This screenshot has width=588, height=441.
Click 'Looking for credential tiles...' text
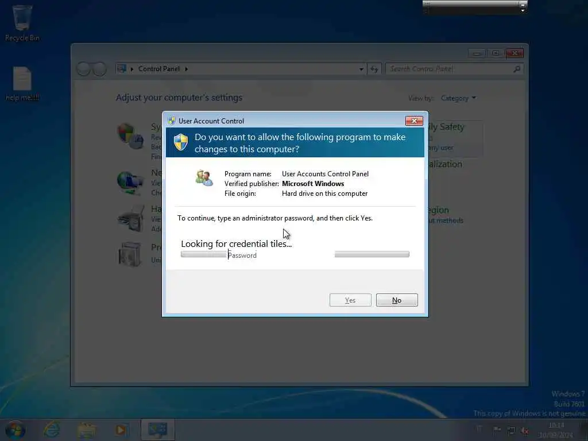(236, 243)
